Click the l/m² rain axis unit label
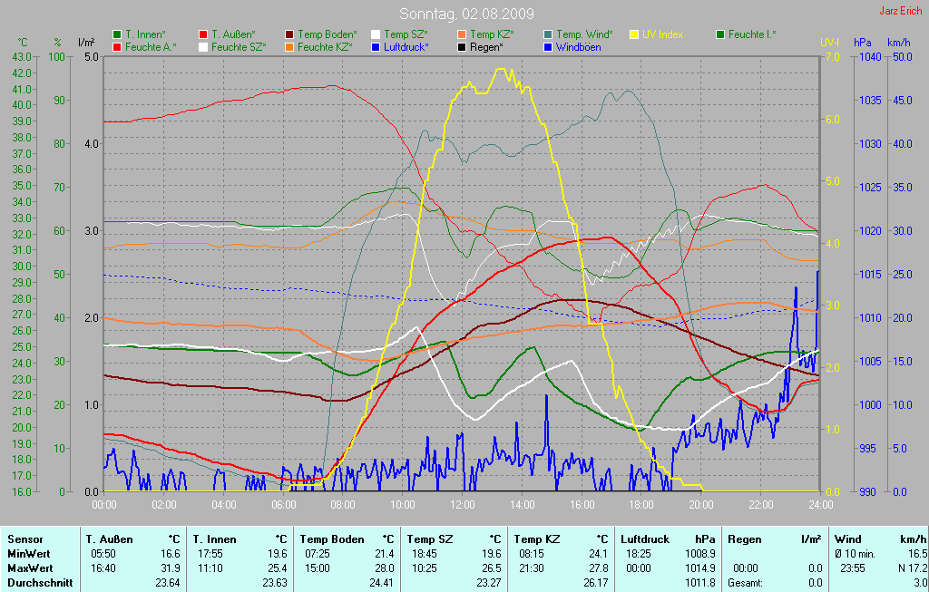The height and width of the screenshot is (592, 929). tap(86, 42)
